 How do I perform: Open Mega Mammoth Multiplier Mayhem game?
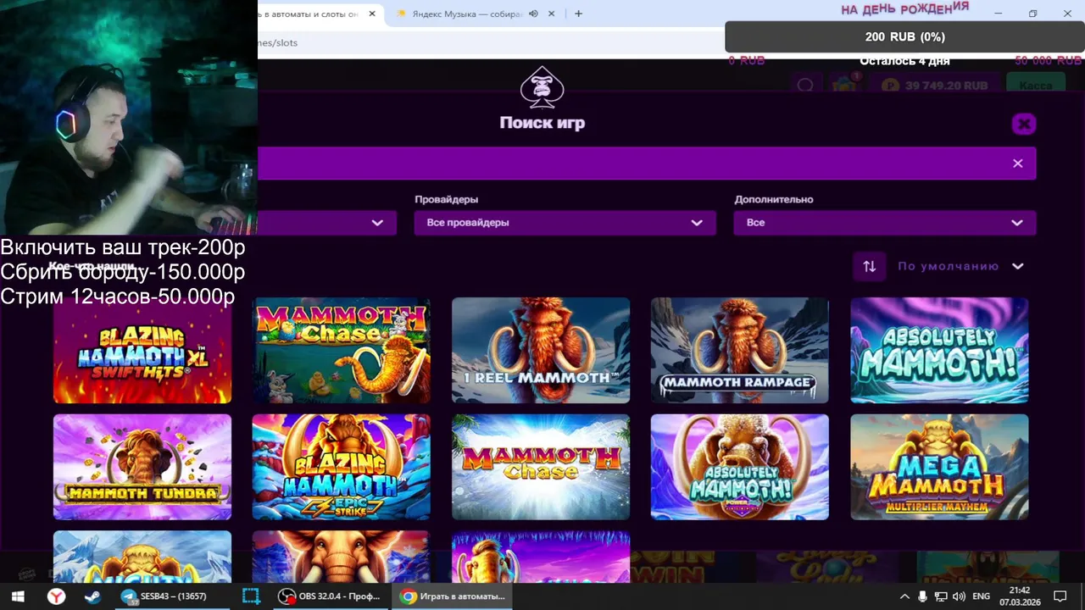939,467
